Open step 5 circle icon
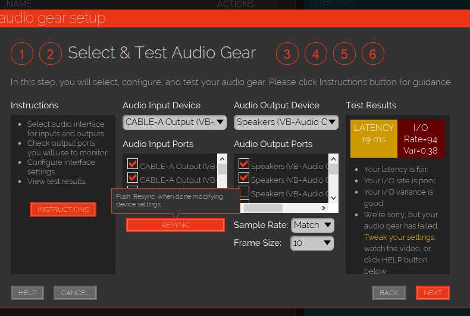The image size is (470, 316). point(344,54)
